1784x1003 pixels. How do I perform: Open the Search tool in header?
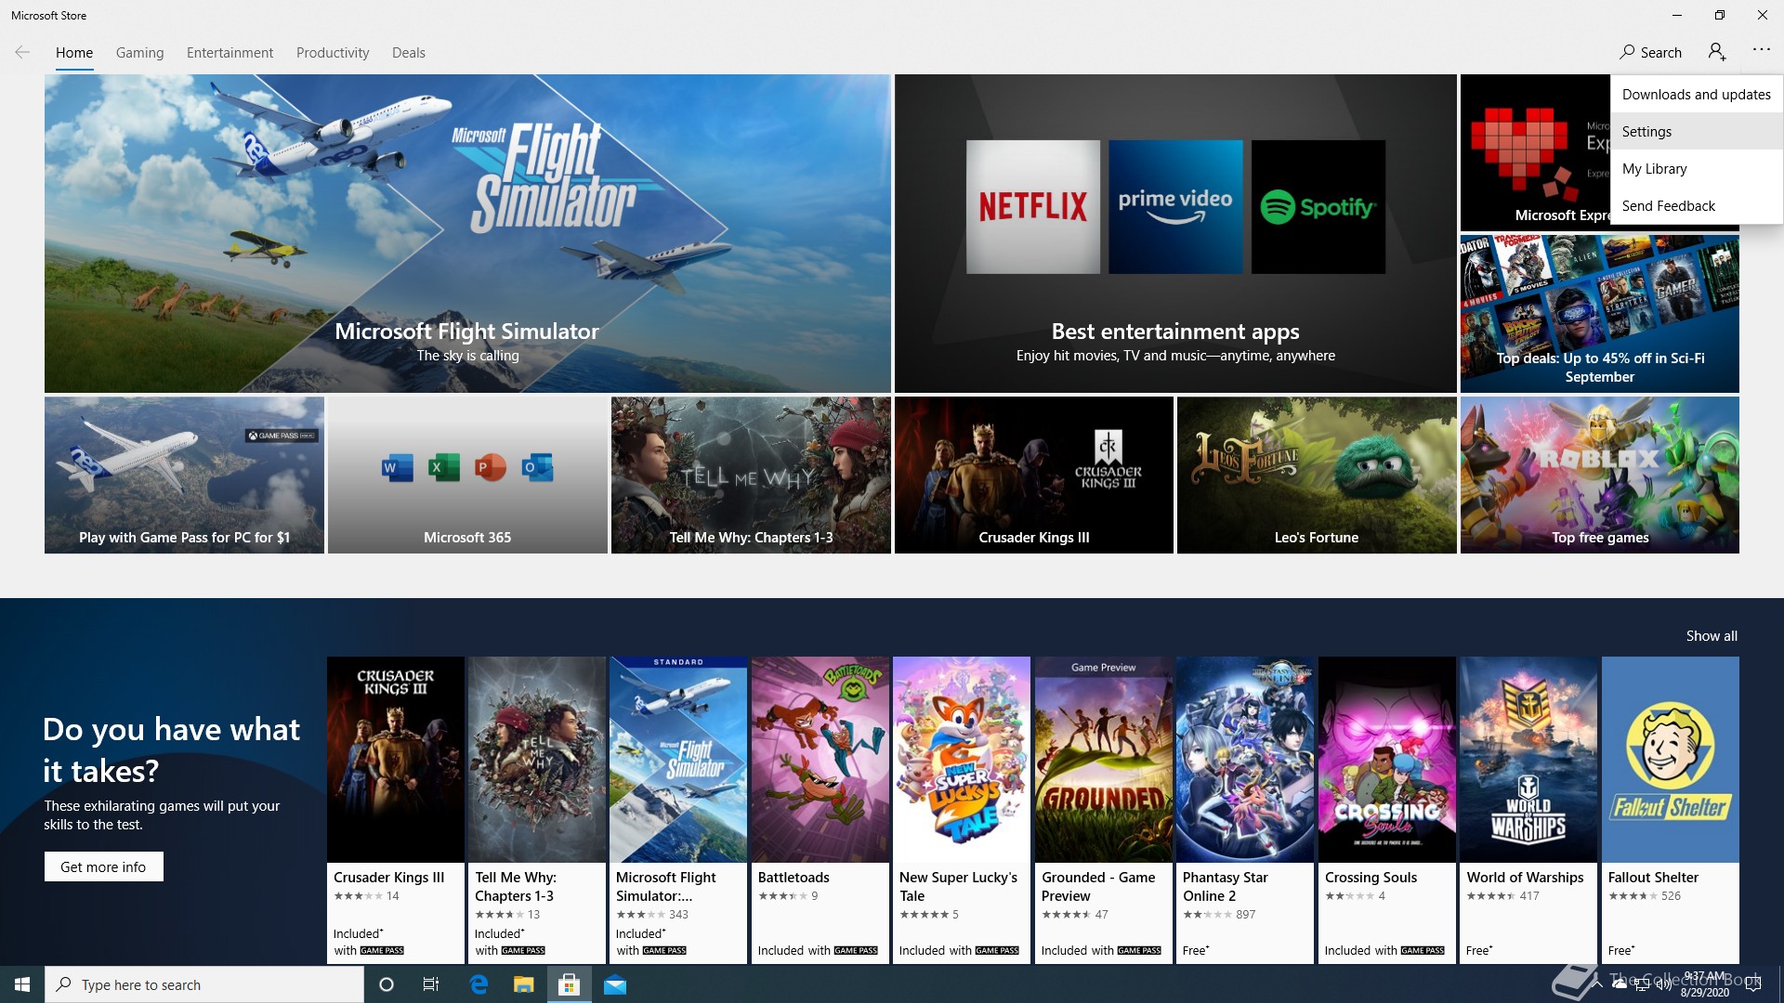point(1650,52)
